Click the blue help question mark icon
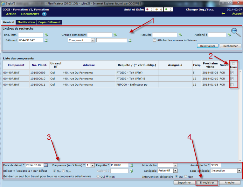 45,14
